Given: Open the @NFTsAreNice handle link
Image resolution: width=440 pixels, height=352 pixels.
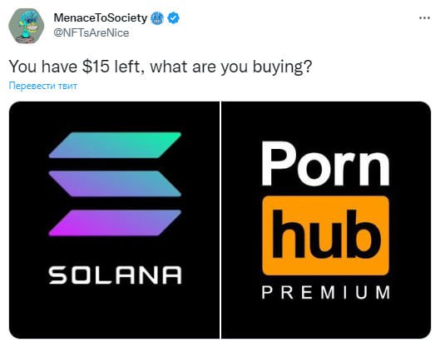Looking at the screenshot, I should coord(91,32).
